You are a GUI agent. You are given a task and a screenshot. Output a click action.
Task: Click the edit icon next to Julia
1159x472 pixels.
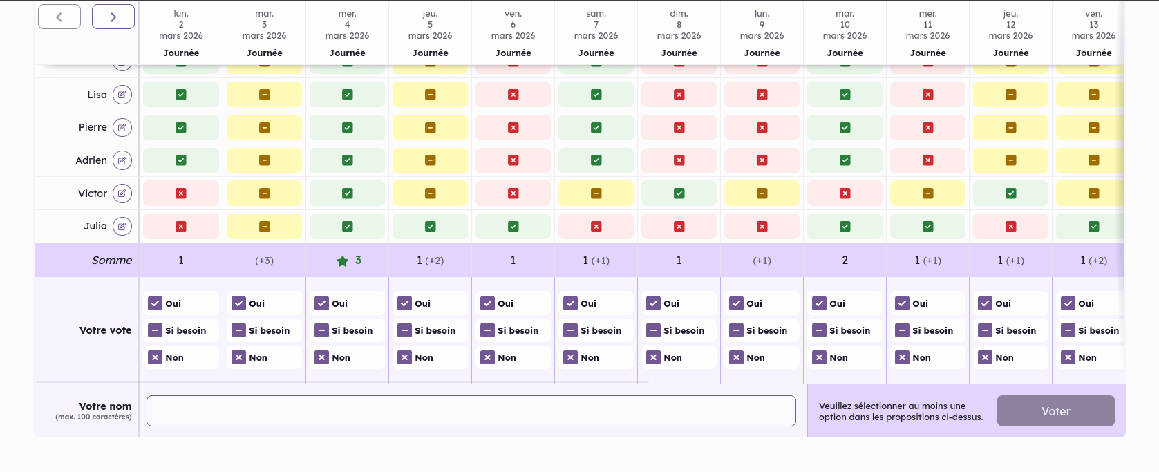coord(122,226)
